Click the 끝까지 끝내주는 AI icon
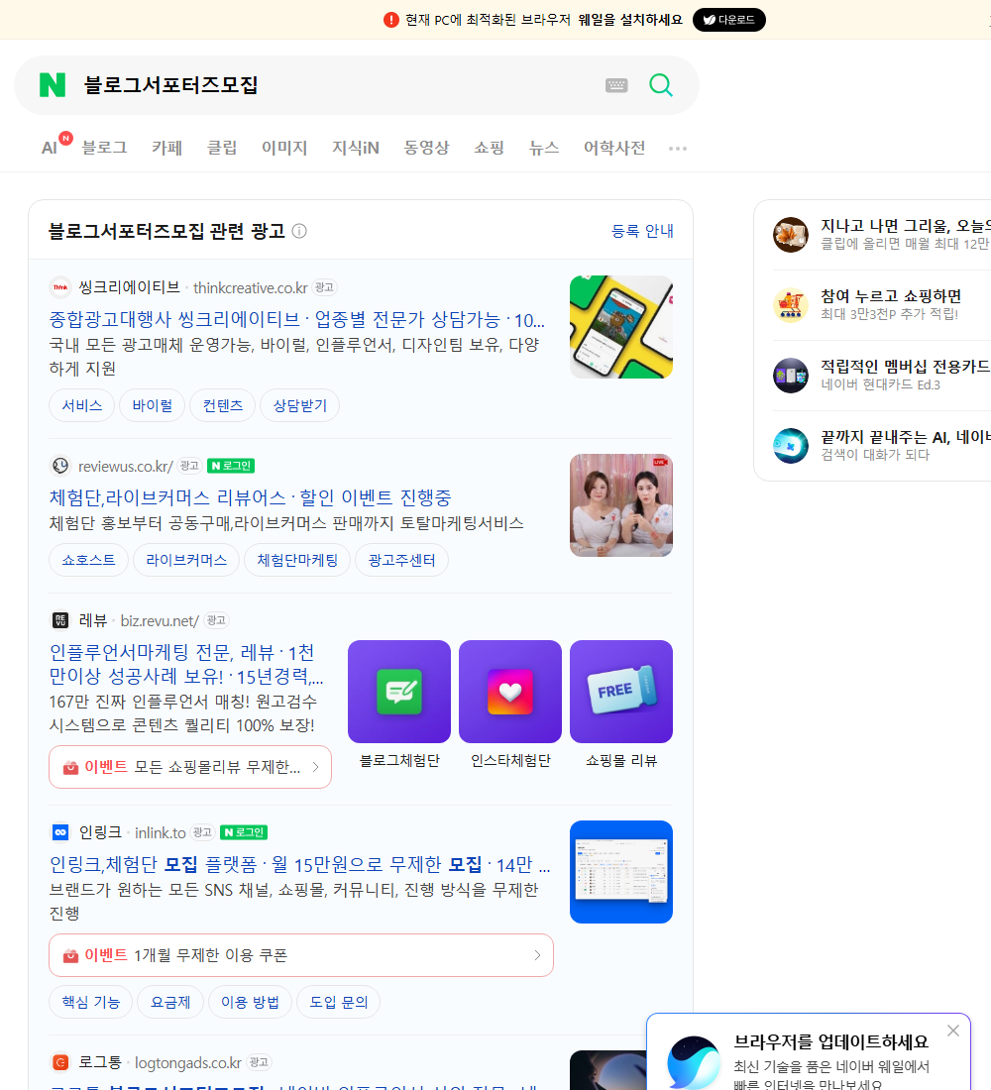Image resolution: width=991 pixels, height=1090 pixels. [x=791, y=446]
